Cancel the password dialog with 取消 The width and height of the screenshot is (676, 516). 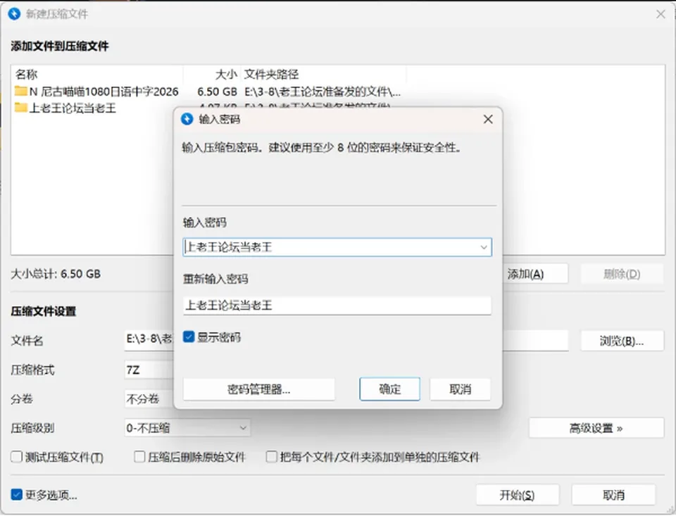click(460, 389)
